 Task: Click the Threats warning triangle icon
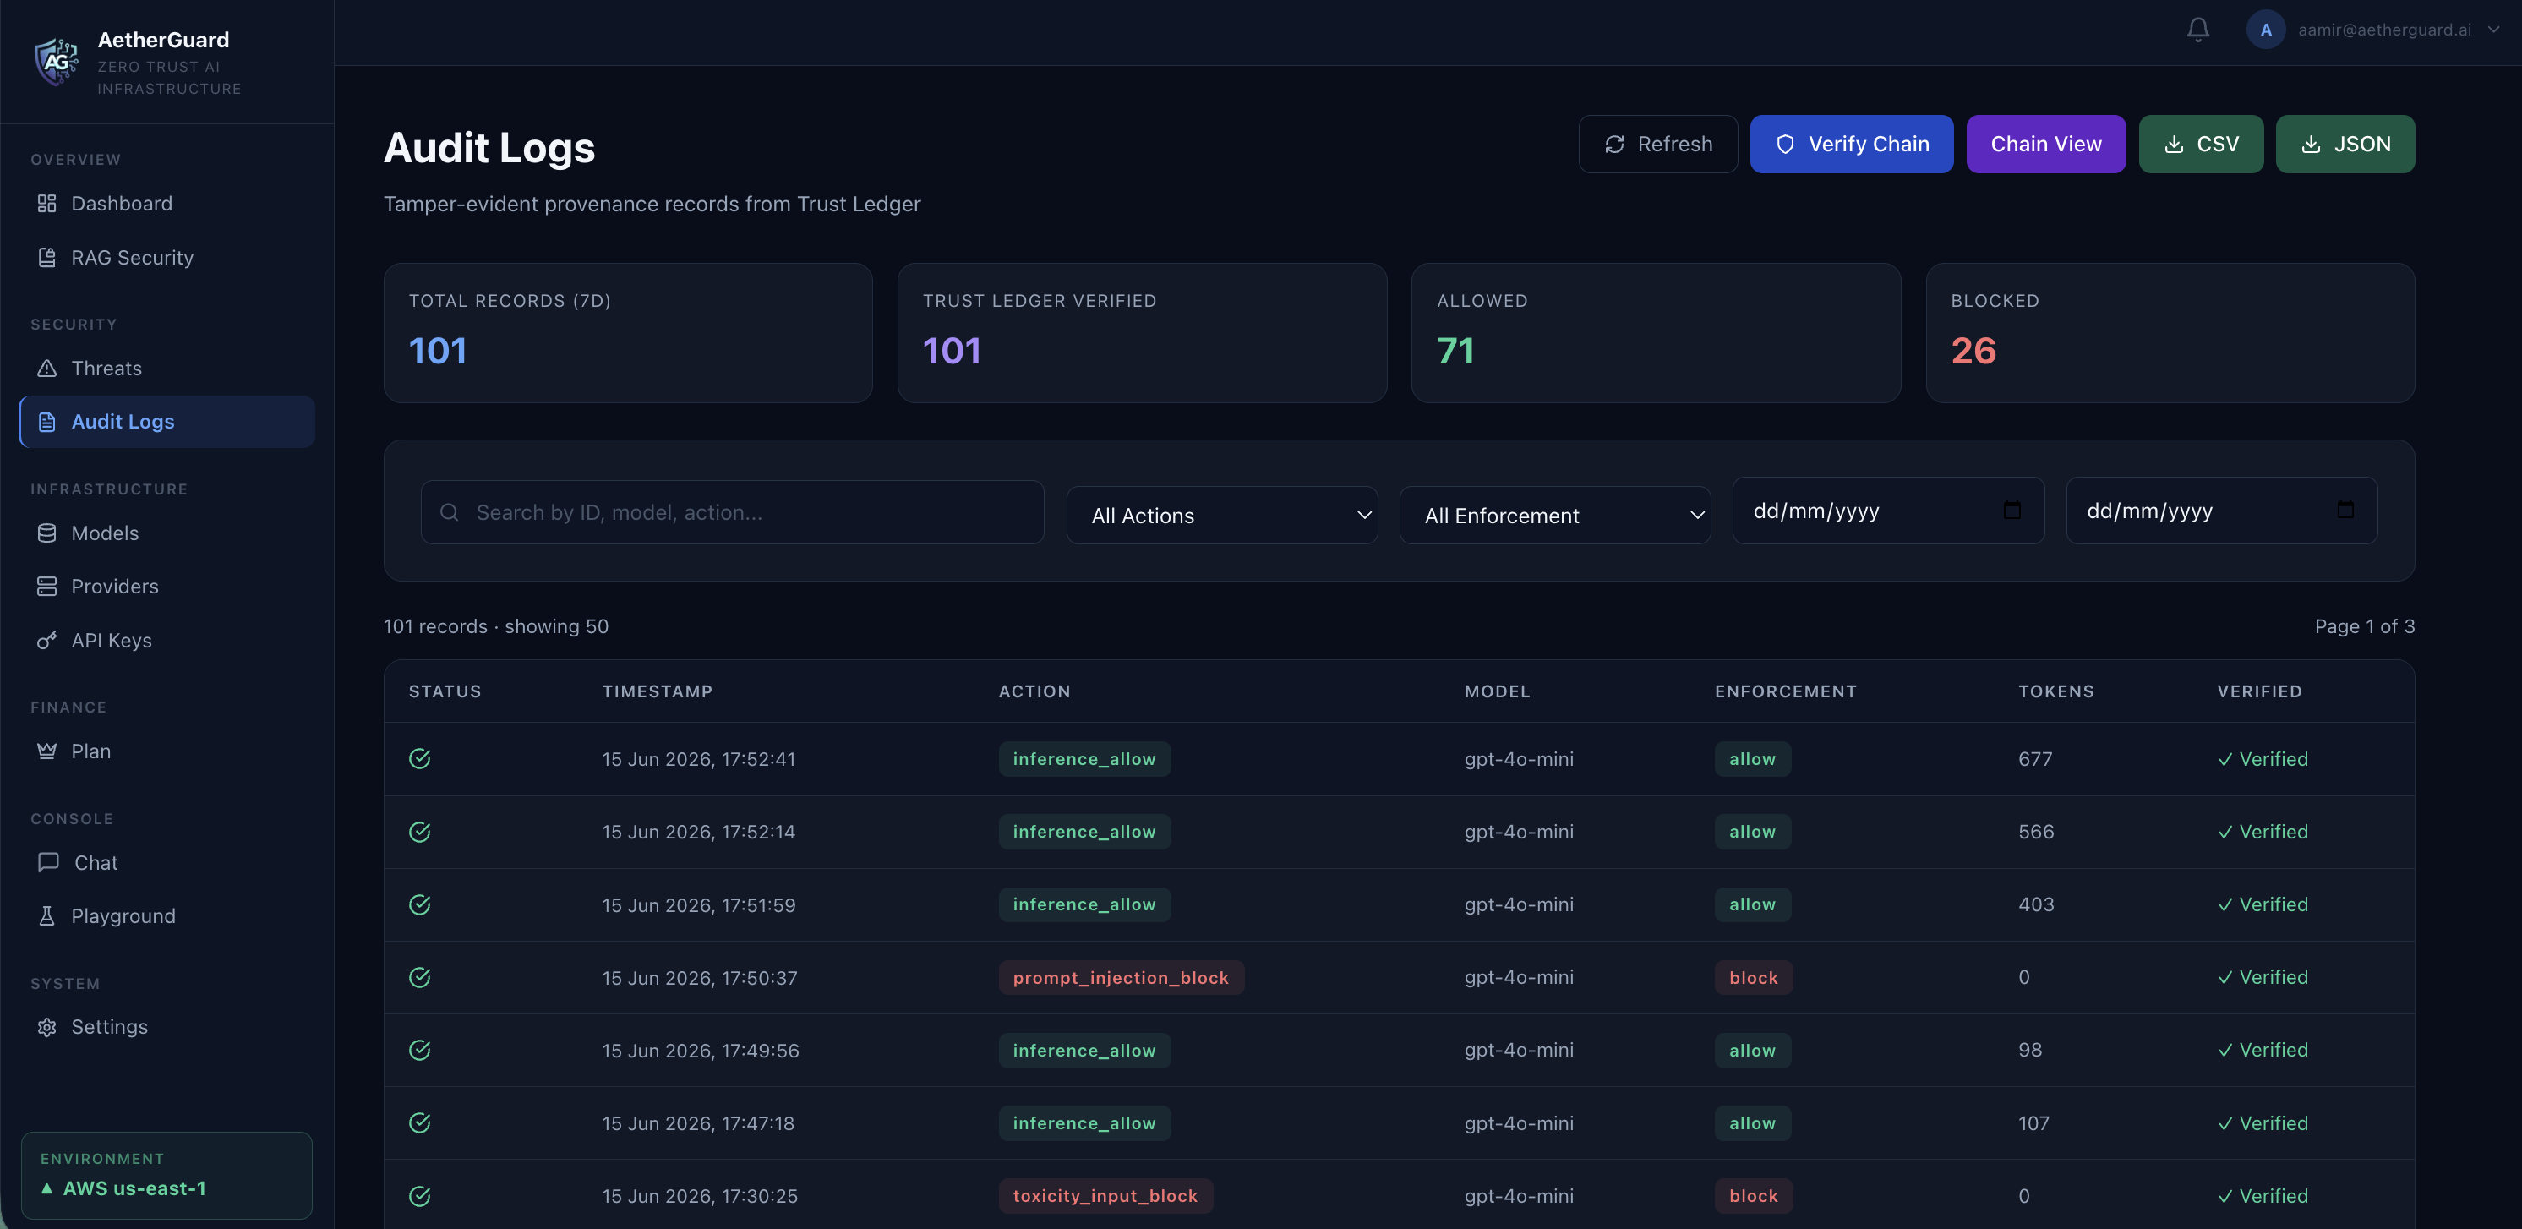click(x=47, y=369)
